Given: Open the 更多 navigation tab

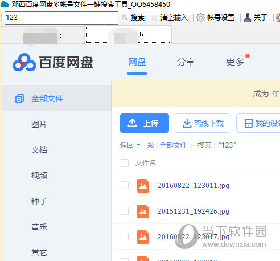Looking at the screenshot, I should click(234, 62).
